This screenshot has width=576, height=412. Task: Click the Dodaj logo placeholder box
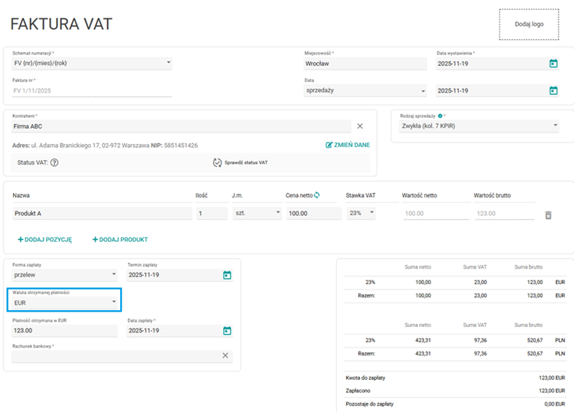(529, 25)
